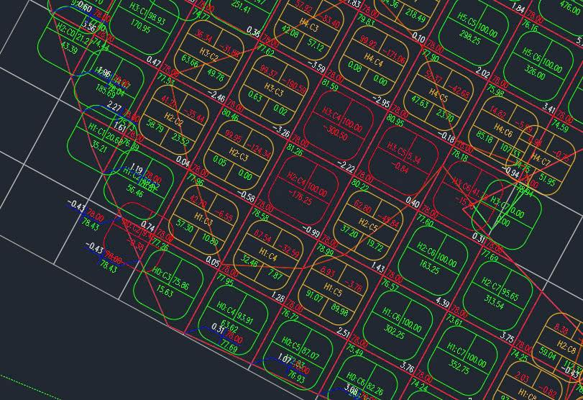Click the green H1:C7 label

click(456, 350)
